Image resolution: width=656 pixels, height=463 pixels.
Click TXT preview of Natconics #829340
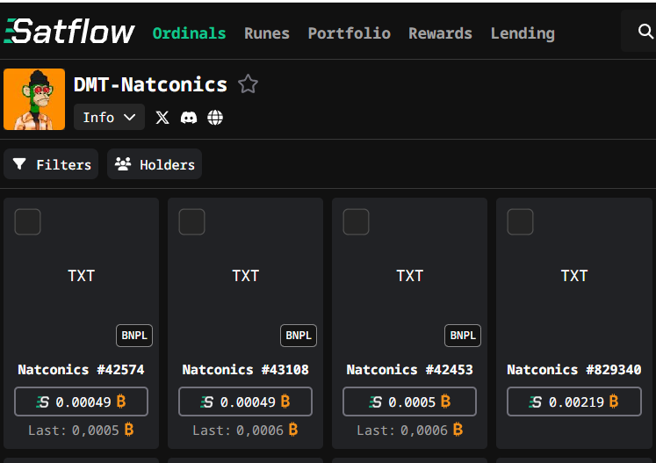pyautogui.click(x=574, y=276)
